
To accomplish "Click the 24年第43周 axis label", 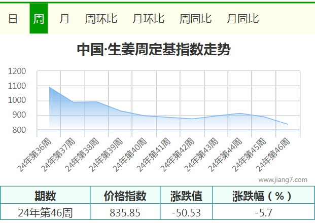I will pos(201,155).
